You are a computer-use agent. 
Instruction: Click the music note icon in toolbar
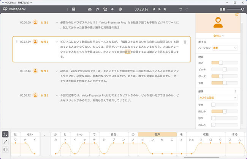97,9
